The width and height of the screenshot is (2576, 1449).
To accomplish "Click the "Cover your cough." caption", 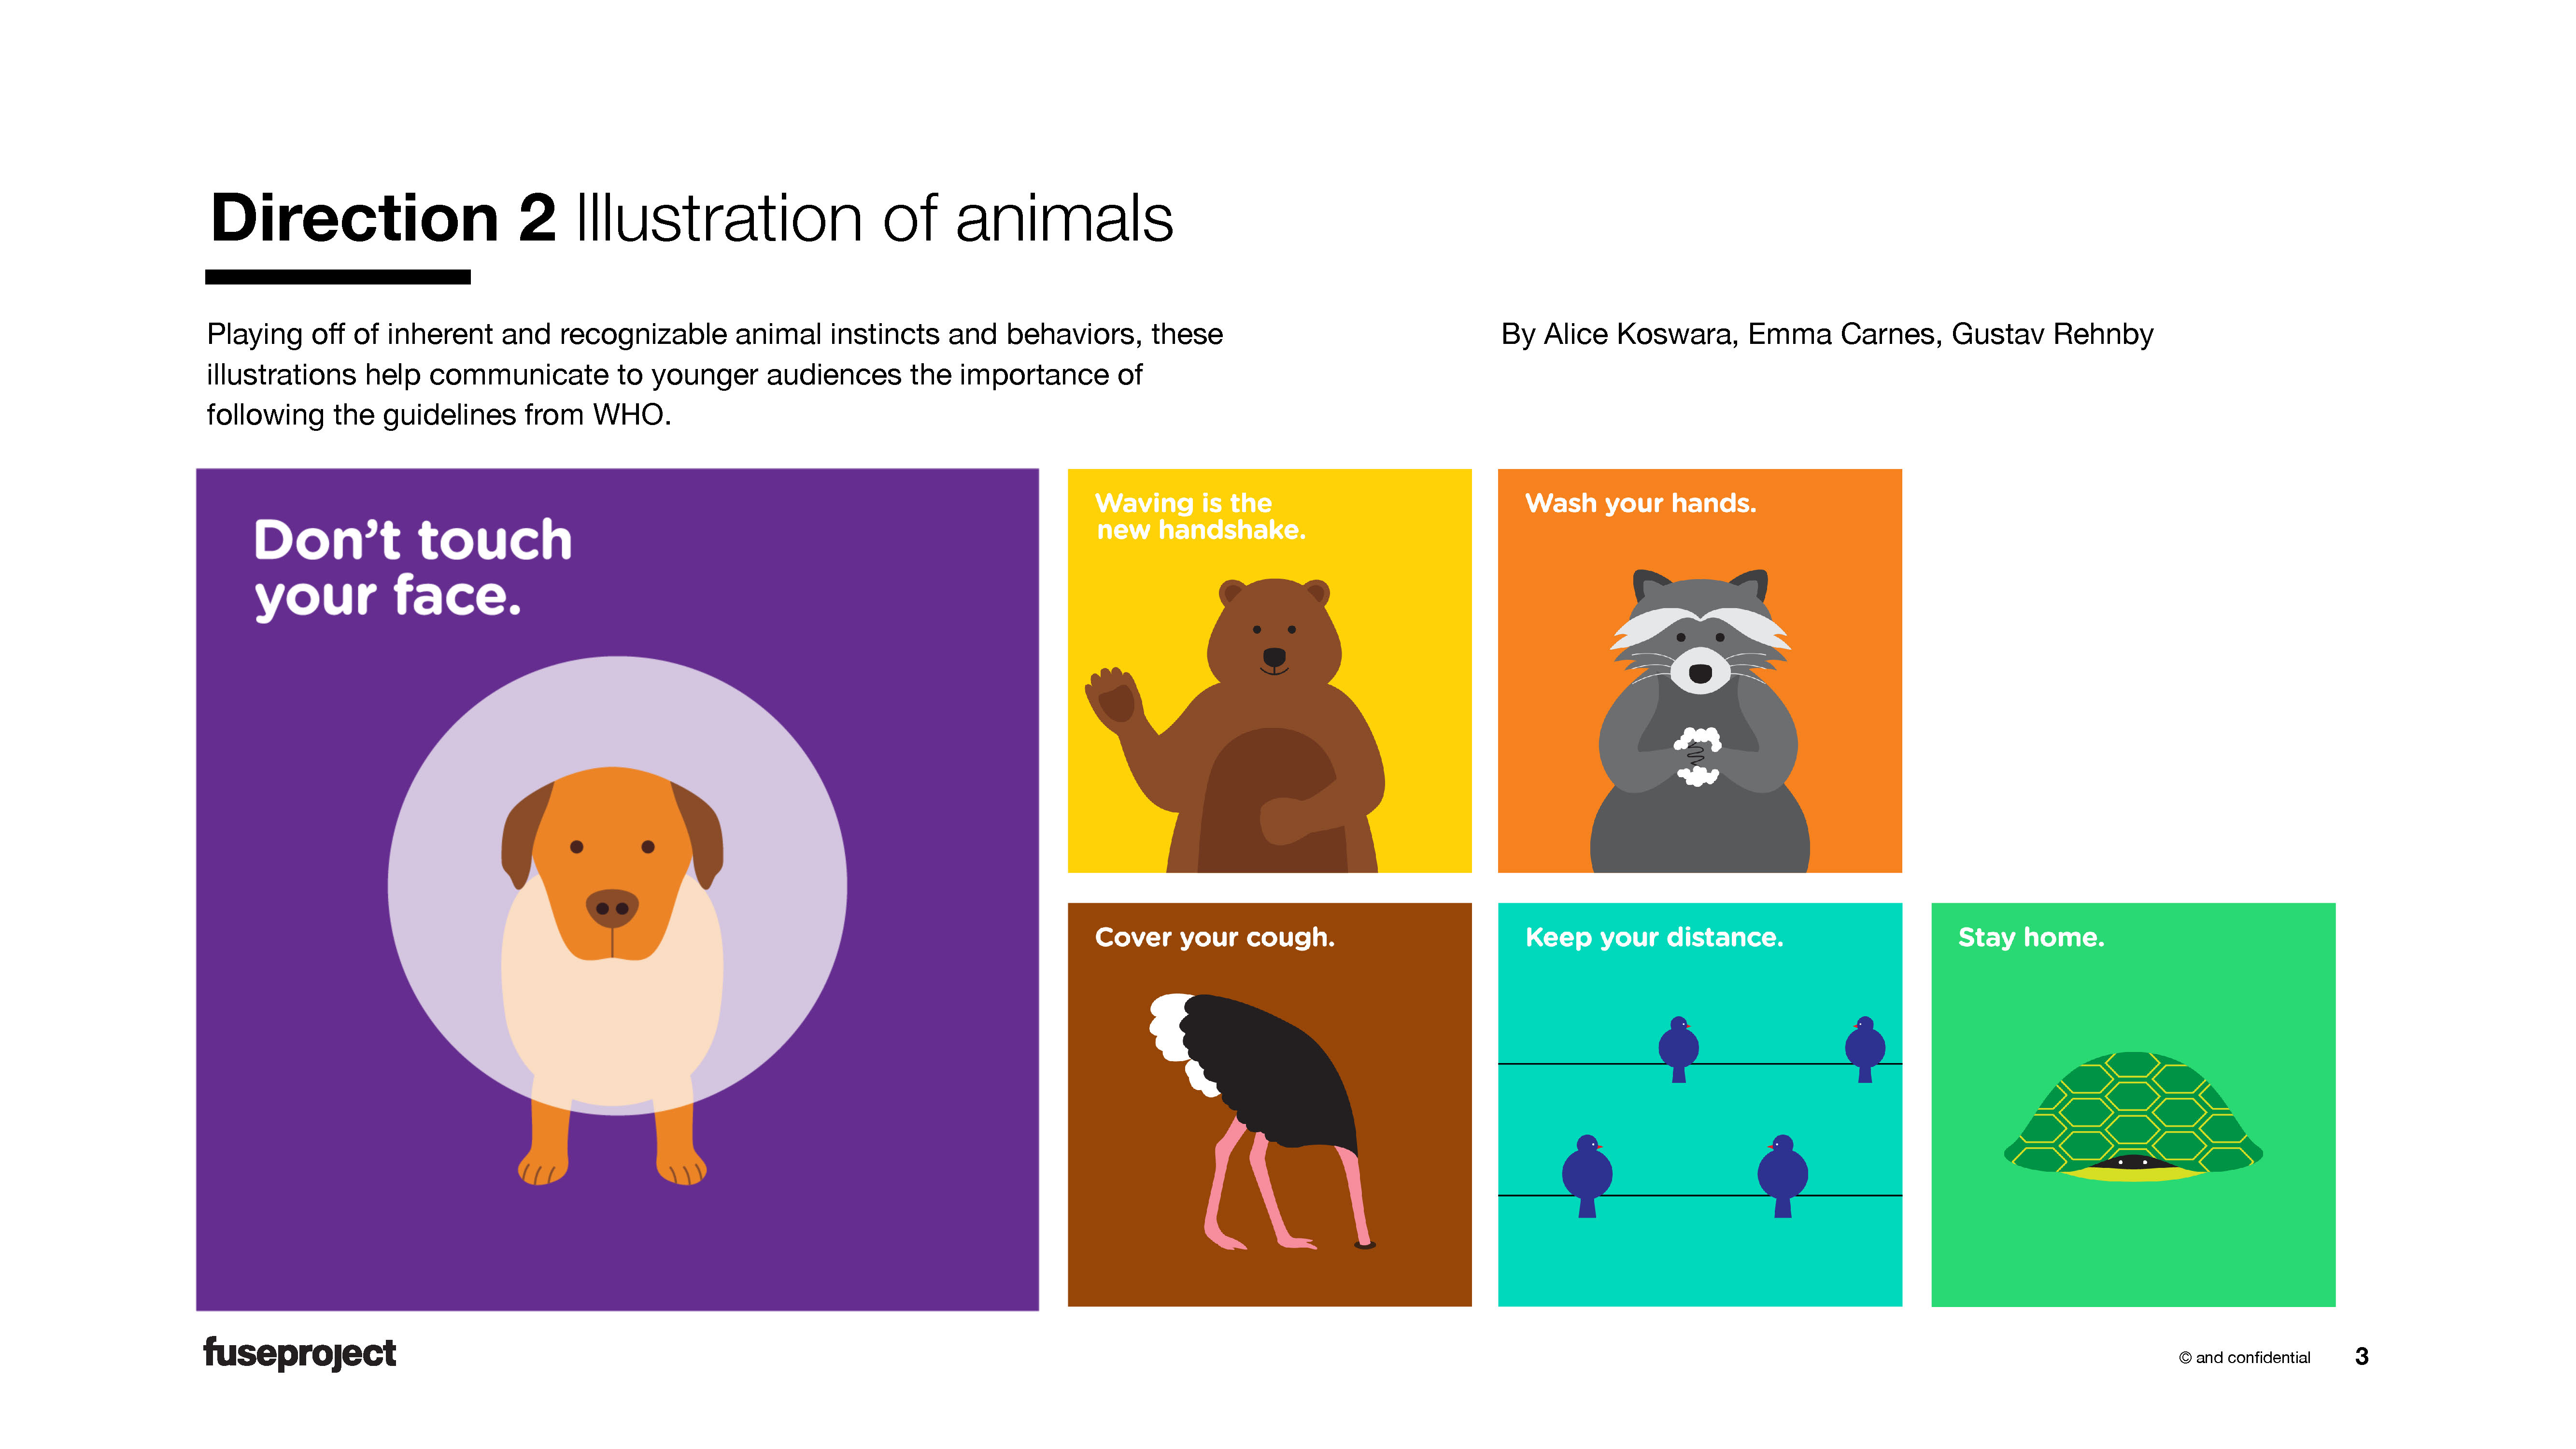I will point(1215,938).
